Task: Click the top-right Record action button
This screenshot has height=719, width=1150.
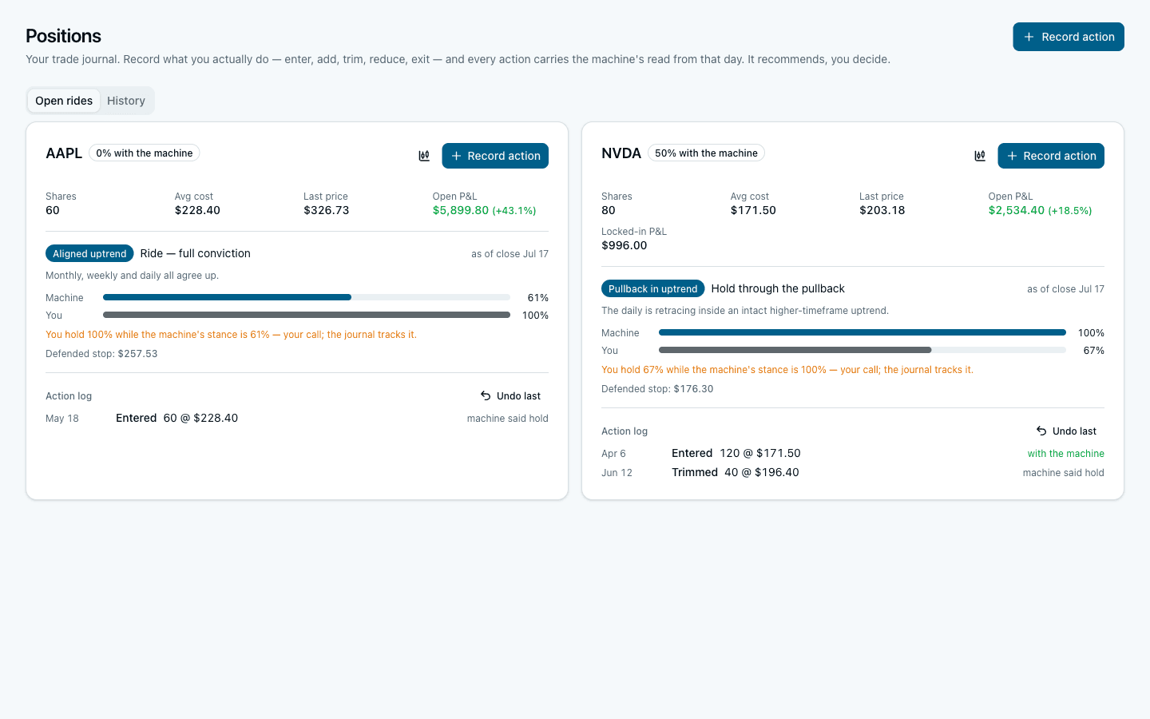Action: click(1069, 37)
